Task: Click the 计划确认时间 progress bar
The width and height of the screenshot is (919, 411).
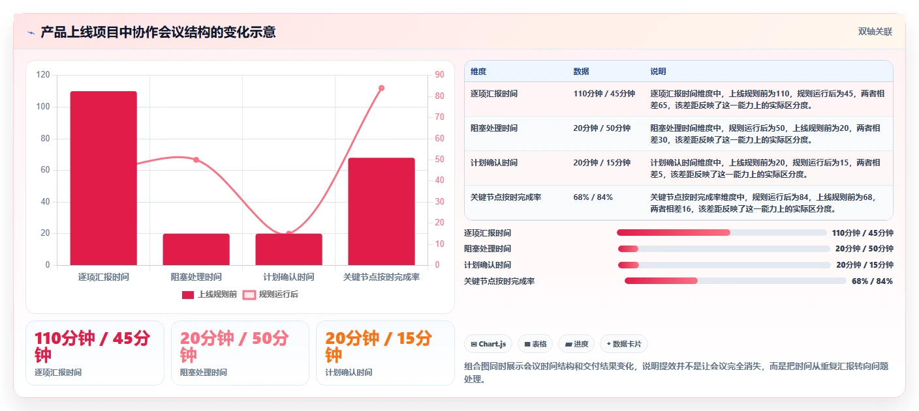Action: click(x=724, y=265)
